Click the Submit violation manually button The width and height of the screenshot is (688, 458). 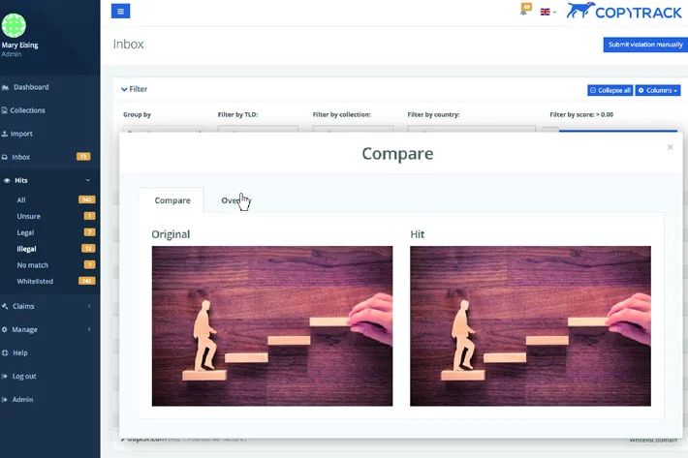click(645, 45)
